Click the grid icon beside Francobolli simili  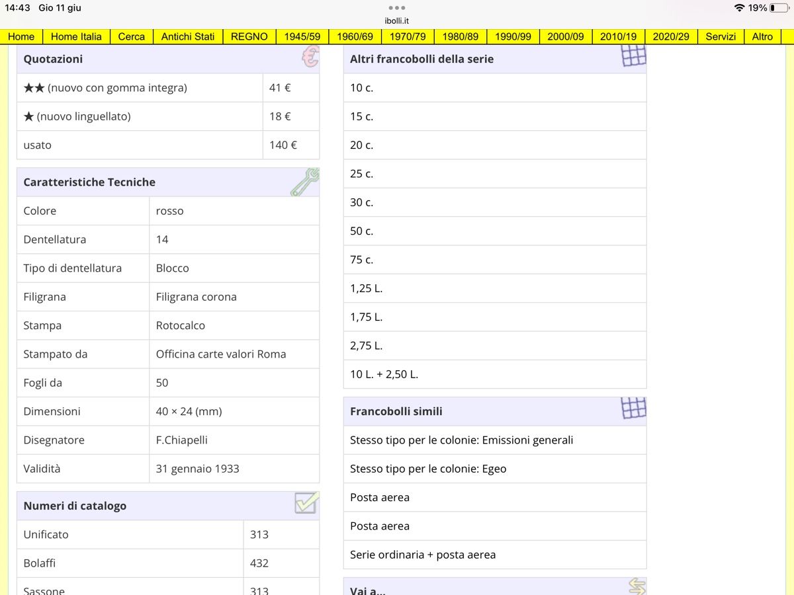(633, 408)
